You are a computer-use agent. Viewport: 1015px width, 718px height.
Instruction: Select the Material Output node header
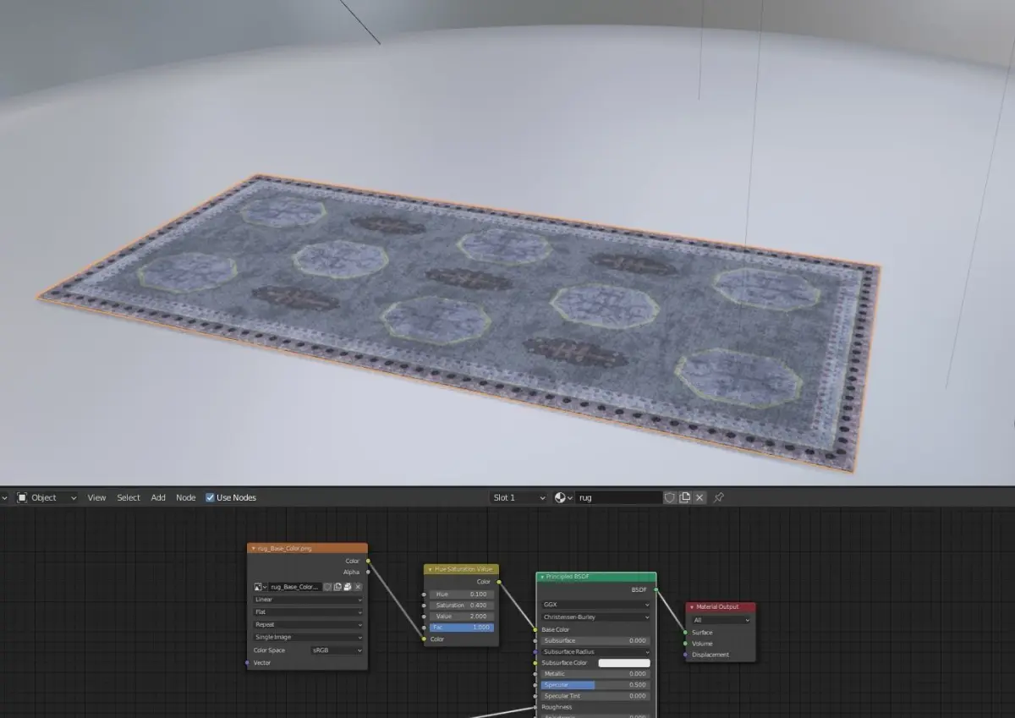pyautogui.click(x=721, y=607)
